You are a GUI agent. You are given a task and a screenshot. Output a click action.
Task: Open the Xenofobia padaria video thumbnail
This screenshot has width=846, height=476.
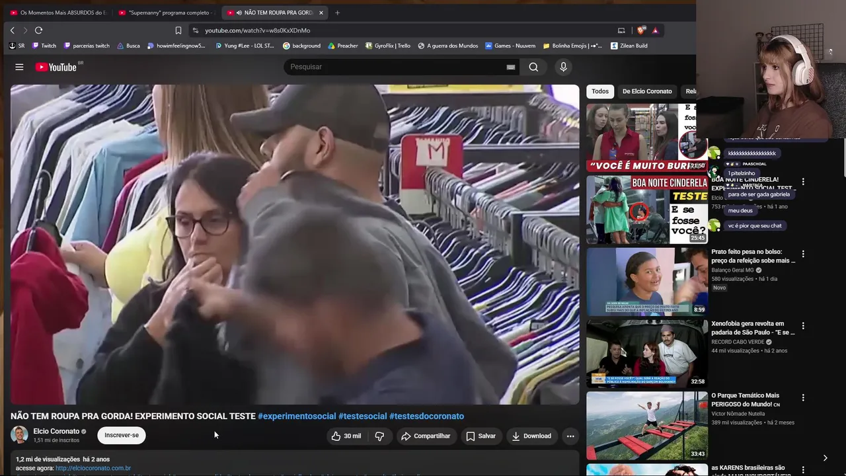647,354
